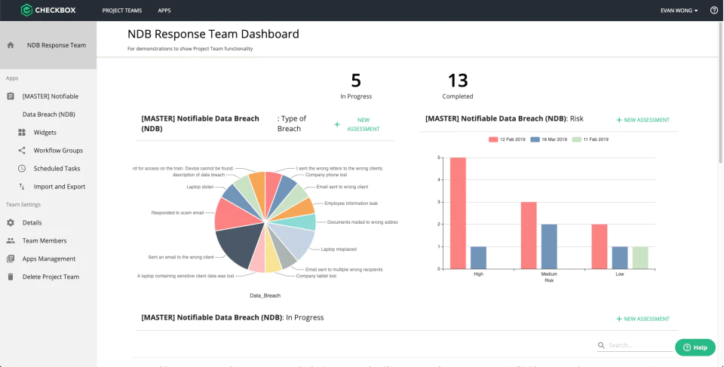Expand the Evan Wong user dropdown
The image size is (724, 367).
679,10
